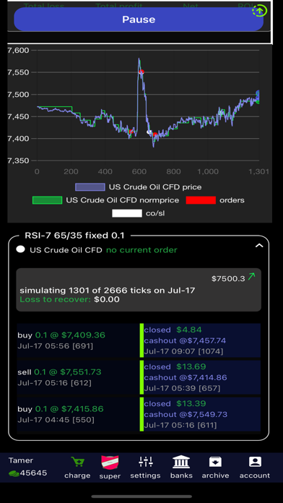Open the banks building icon
Viewport: 283px width, 503px height.
pyautogui.click(x=181, y=462)
